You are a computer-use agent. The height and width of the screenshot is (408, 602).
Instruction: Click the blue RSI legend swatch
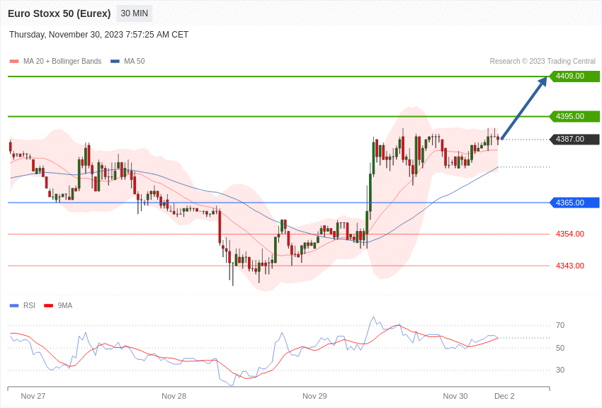tap(14, 306)
